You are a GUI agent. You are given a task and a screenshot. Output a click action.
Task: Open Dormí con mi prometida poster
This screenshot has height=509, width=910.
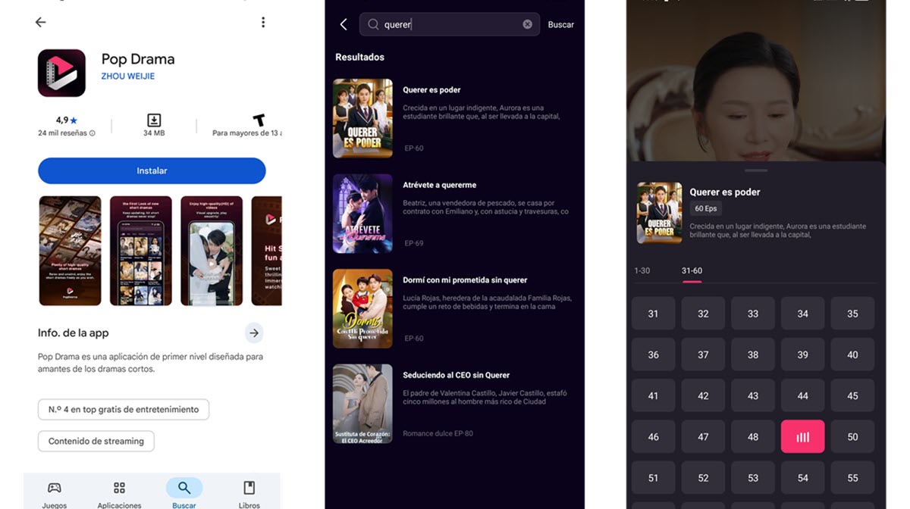362,308
